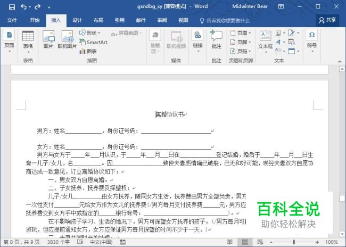
Task: Click the page count 第8页,共9页 in status bar
Action: click(x=21, y=242)
